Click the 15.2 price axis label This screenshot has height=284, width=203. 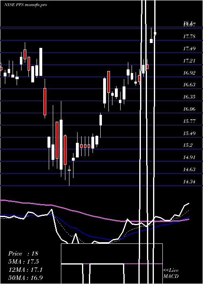(188, 145)
